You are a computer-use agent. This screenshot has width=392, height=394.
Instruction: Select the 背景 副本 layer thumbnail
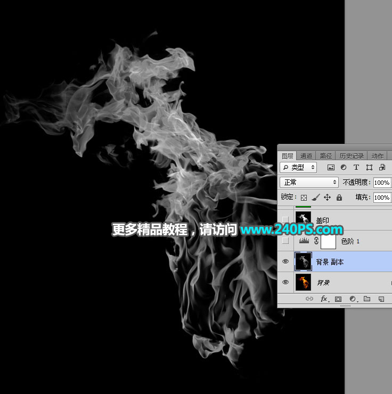coord(303,261)
